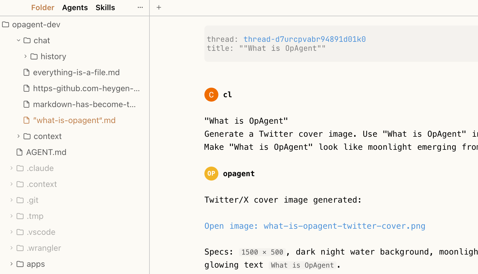Click the history folder icon
The width and height of the screenshot is (478, 274).
pos(34,56)
